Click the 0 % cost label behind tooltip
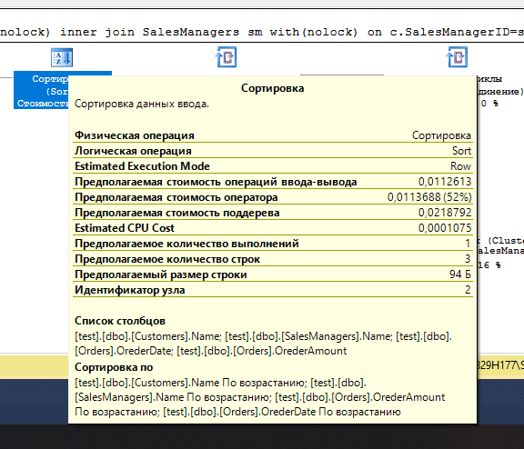Image resolution: width=524 pixels, height=449 pixels. point(489,104)
